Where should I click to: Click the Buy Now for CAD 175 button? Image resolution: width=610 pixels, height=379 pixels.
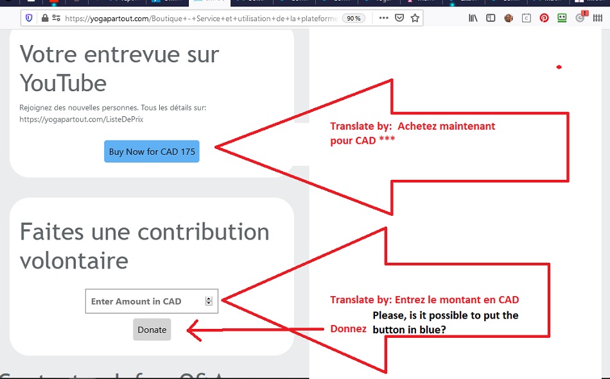pyautogui.click(x=152, y=152)
